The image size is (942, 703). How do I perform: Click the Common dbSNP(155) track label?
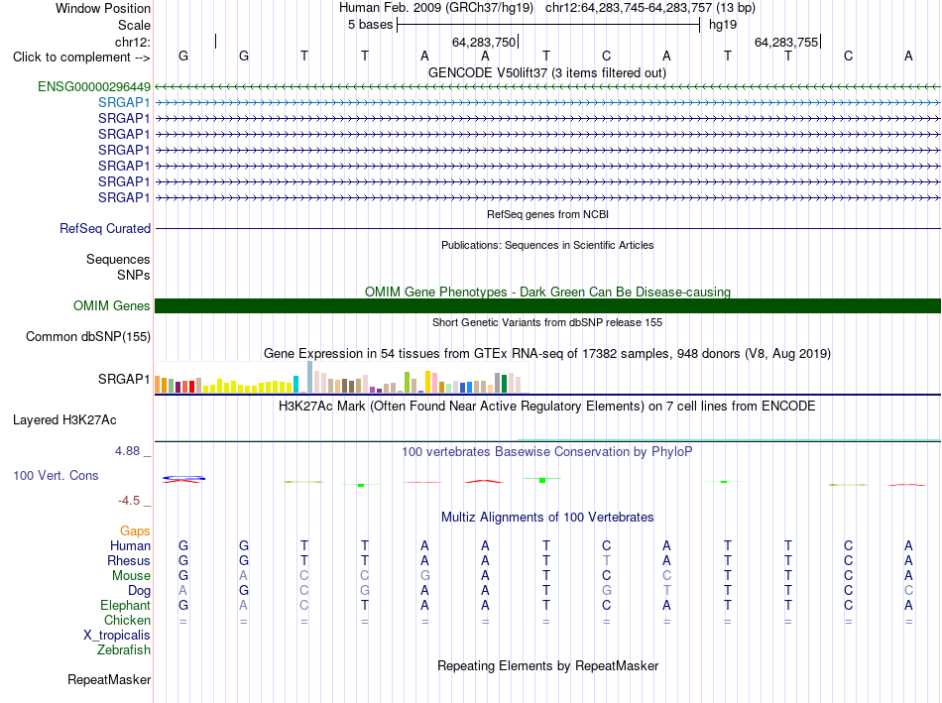pos(88,336)
